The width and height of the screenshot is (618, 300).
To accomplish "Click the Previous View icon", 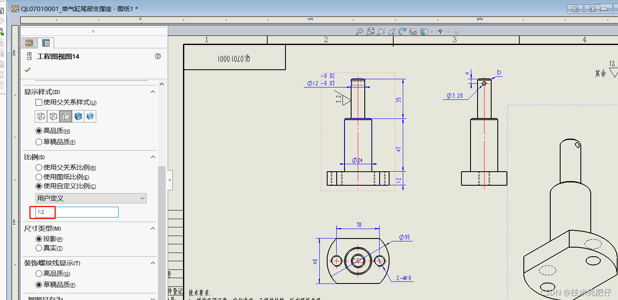I will point(392,31).
